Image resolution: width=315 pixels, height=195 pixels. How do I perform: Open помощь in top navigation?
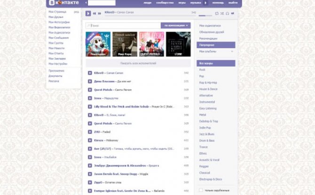pyautogui.click(x=218, y=3)
